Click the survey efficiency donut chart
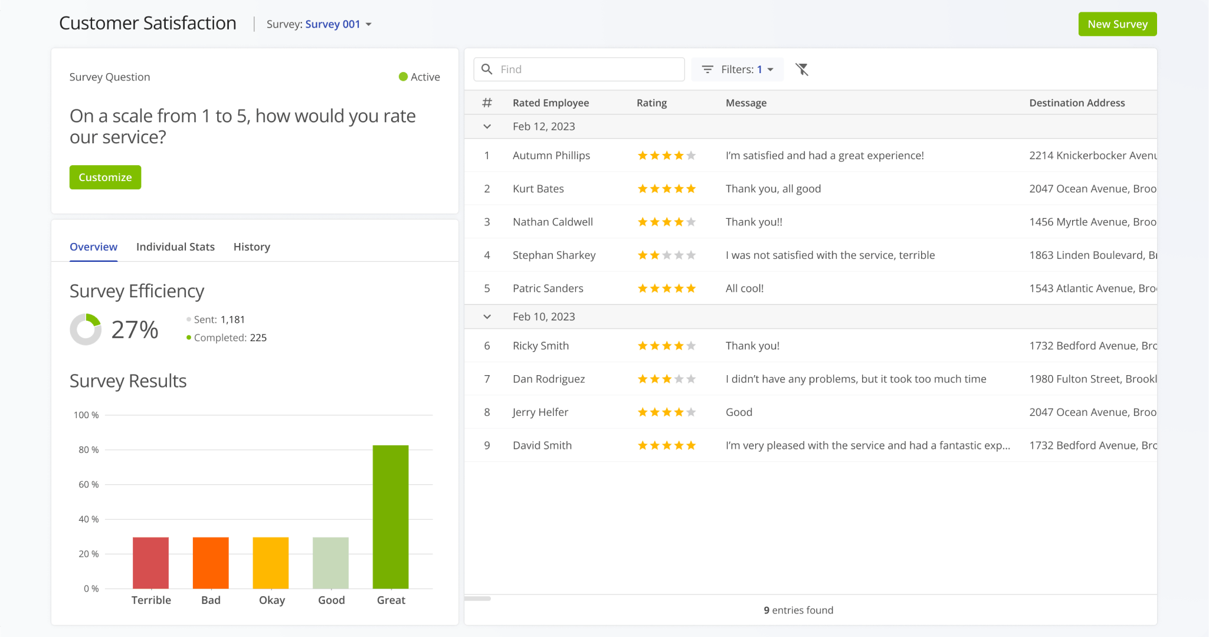Image resolution: width=1209 pixels, height=637 pixels. pyautogui.click(x=86, y=329)
